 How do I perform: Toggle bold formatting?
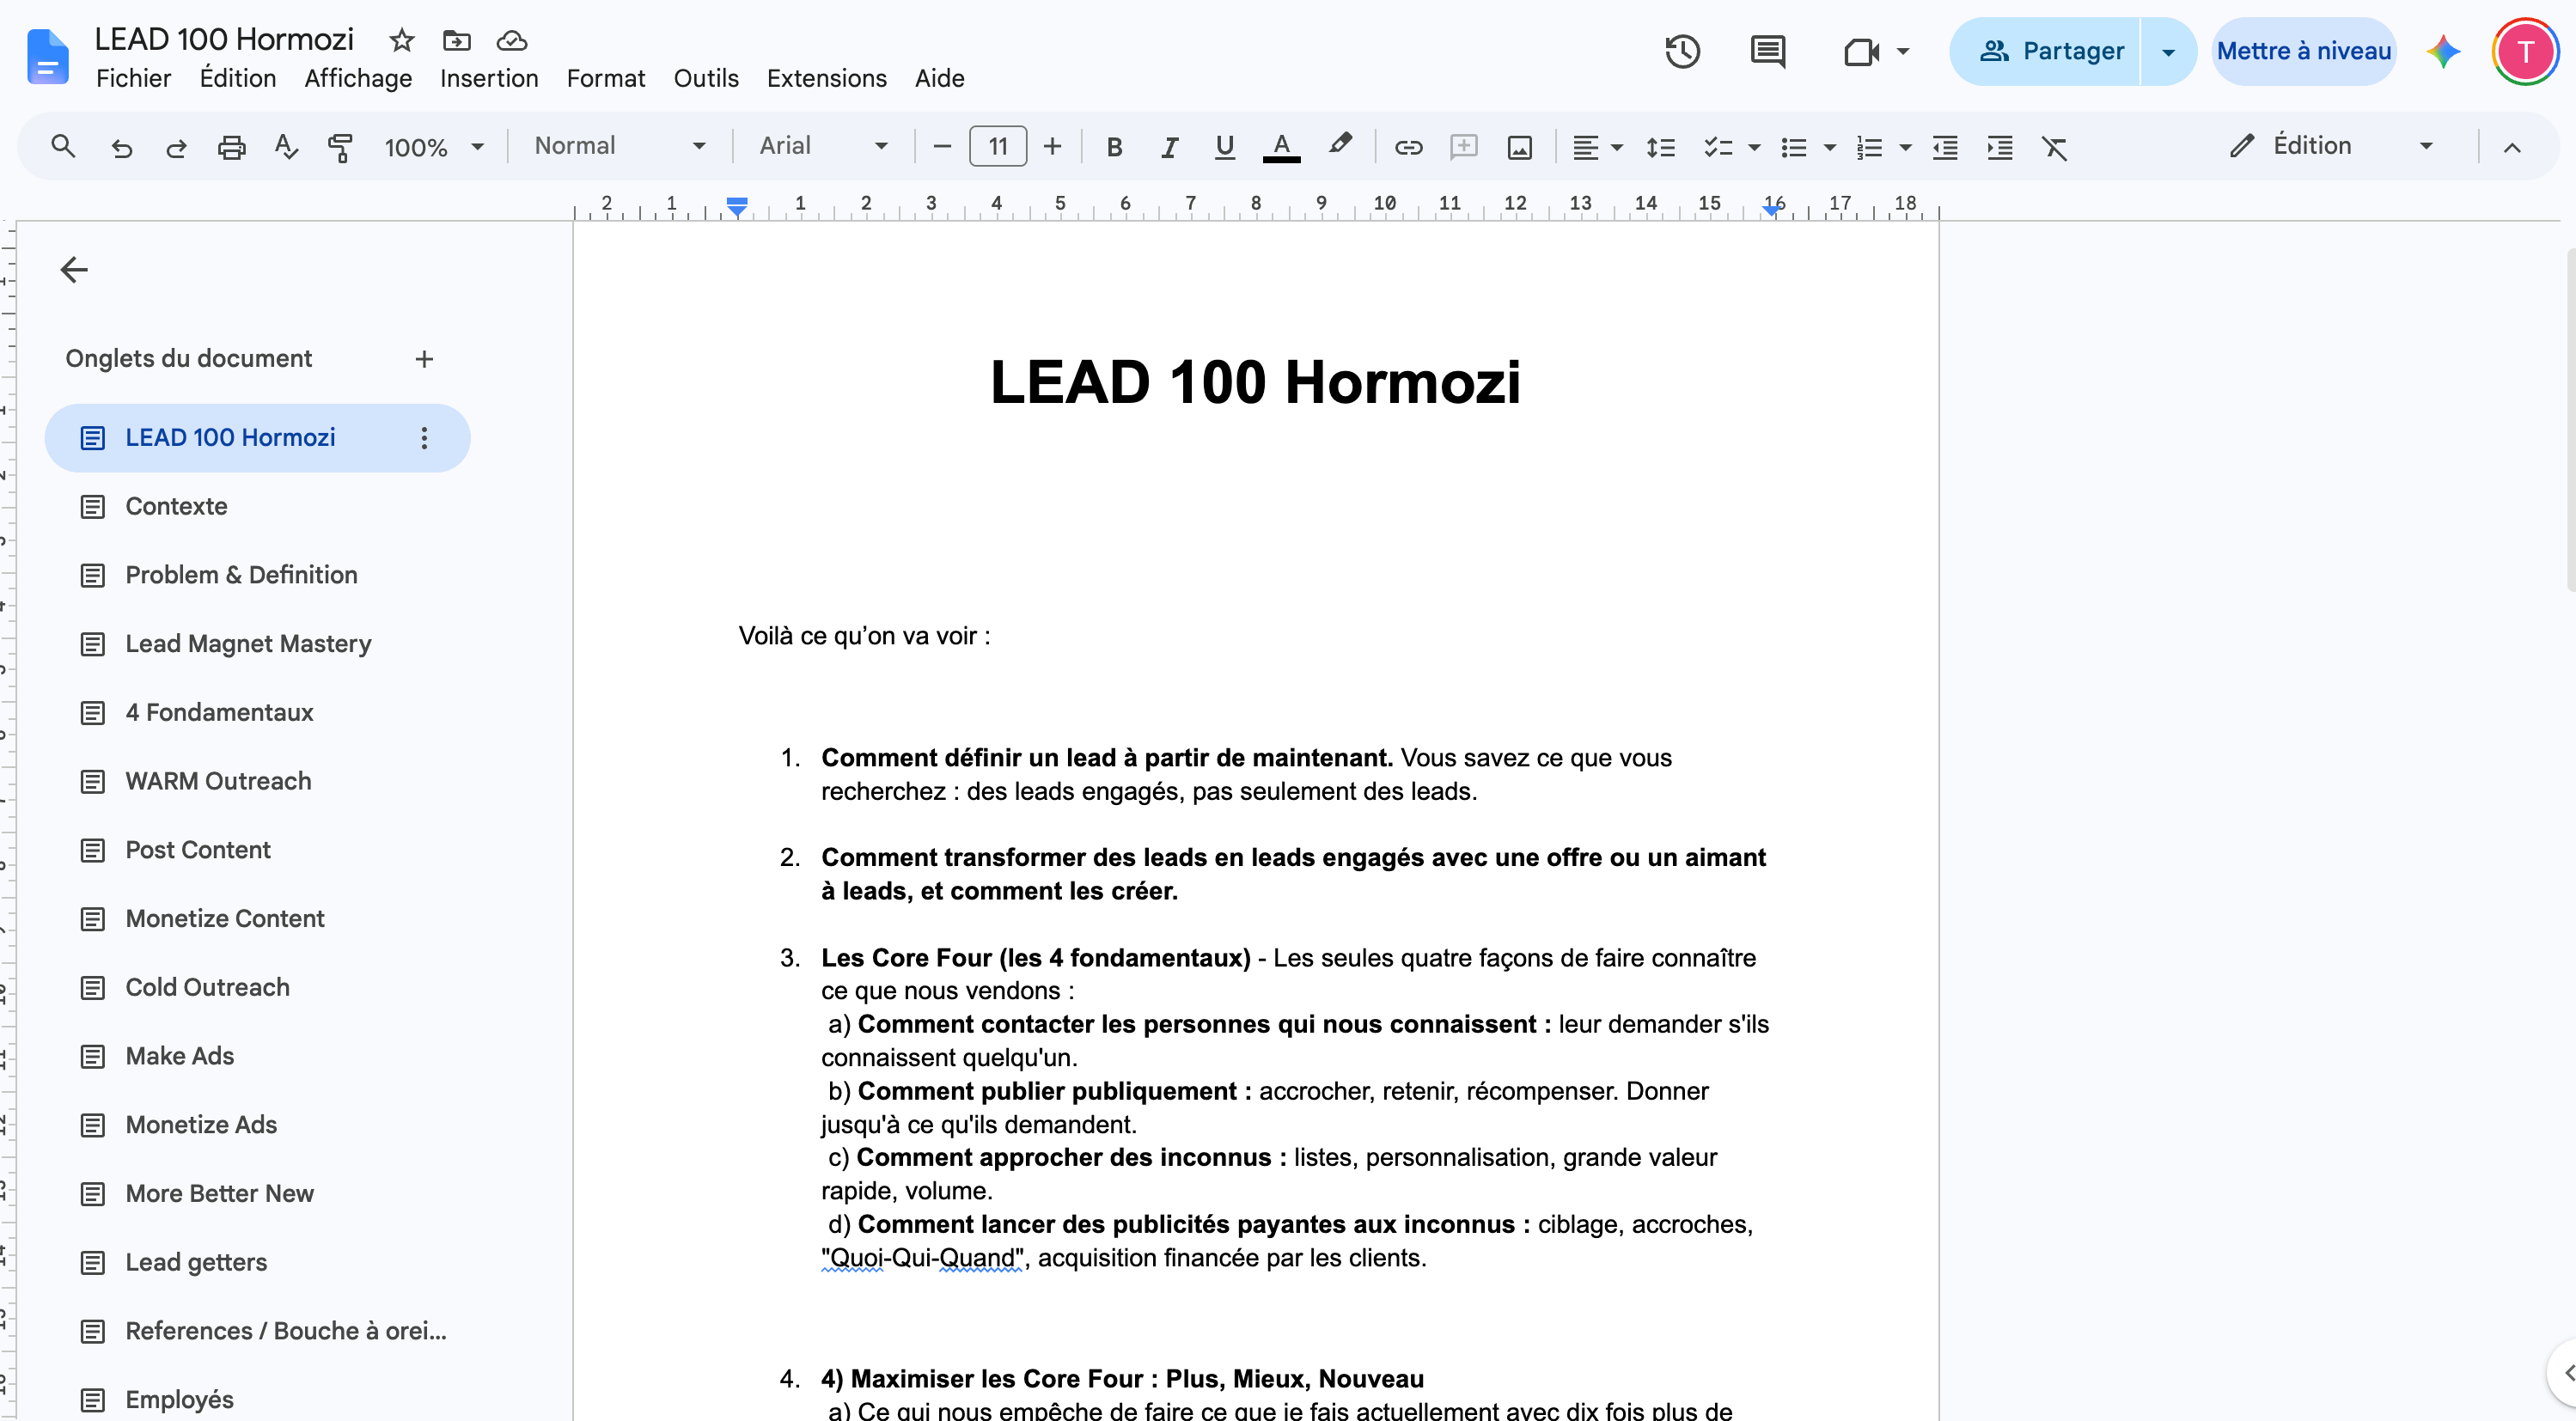[x=1114, y=148]
